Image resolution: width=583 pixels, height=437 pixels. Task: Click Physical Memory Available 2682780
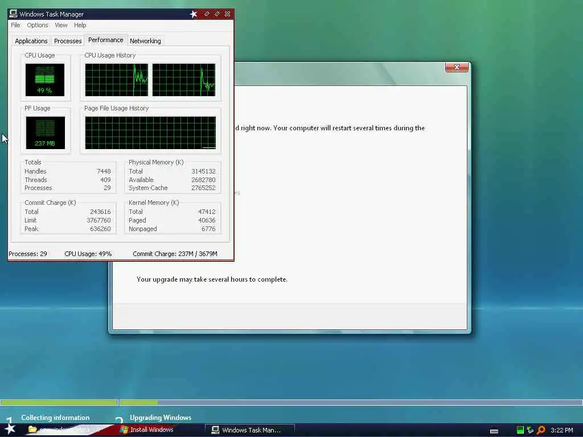pos(203,180)
